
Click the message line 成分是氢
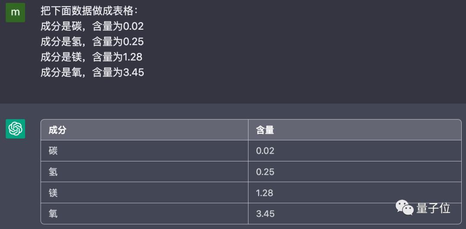coord(91,42)
